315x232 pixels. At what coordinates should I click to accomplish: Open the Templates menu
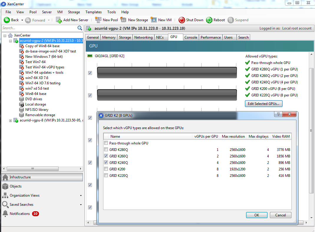[93, 12]
